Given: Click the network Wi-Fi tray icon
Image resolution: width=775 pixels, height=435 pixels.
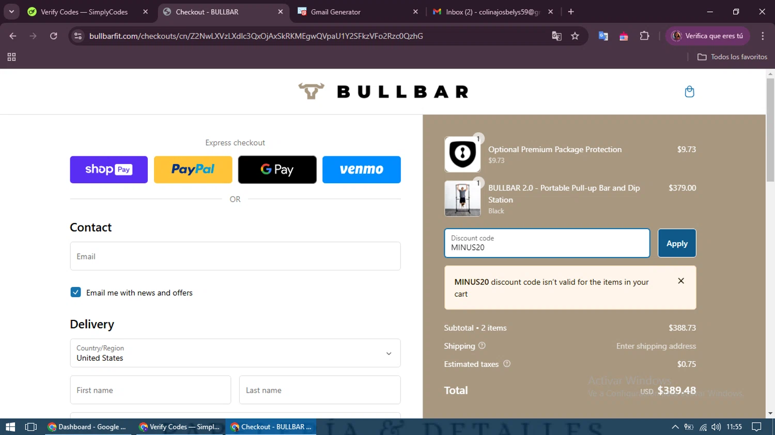Looking at the screenshot, I should [x=703, y=427].
